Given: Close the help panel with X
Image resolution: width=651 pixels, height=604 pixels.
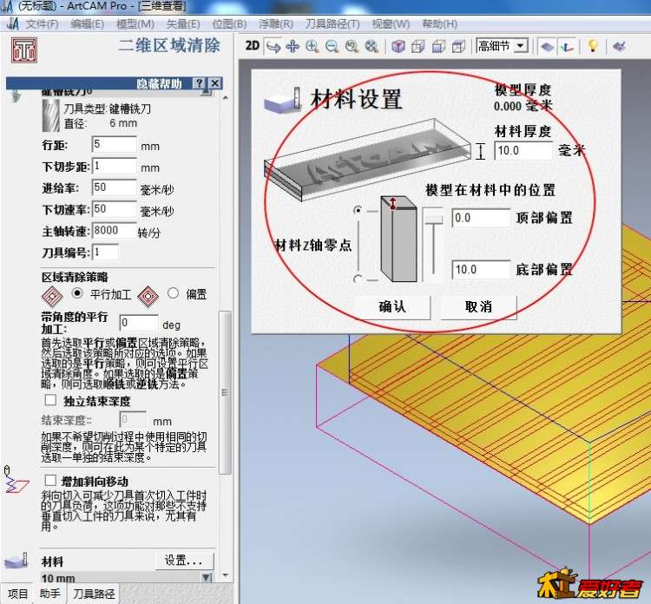Looking at the screenshot, I should pyautogui.click(x=215, y=83).
